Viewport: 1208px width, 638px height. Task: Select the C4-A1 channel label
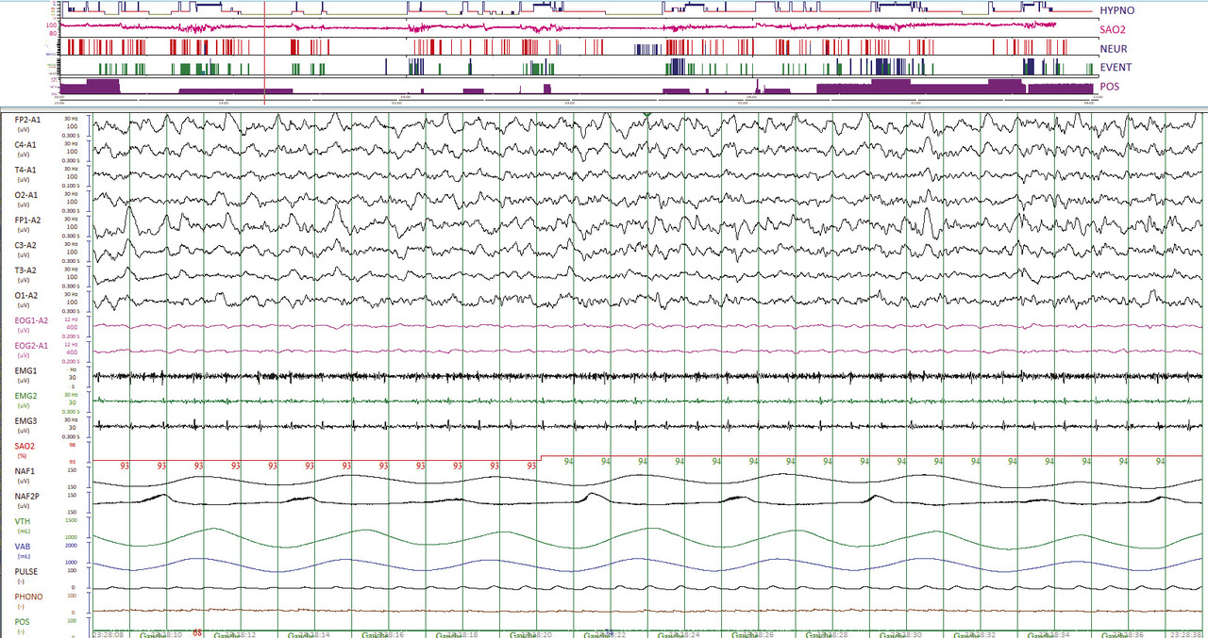(26, 145)
